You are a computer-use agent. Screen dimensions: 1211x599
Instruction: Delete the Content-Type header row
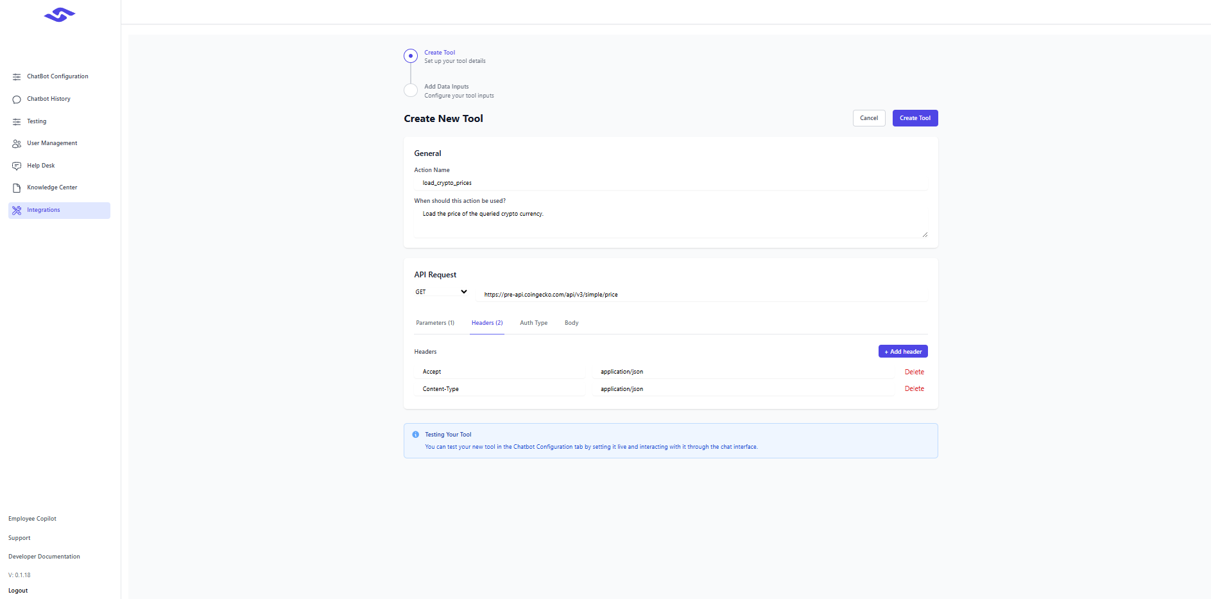914,389
